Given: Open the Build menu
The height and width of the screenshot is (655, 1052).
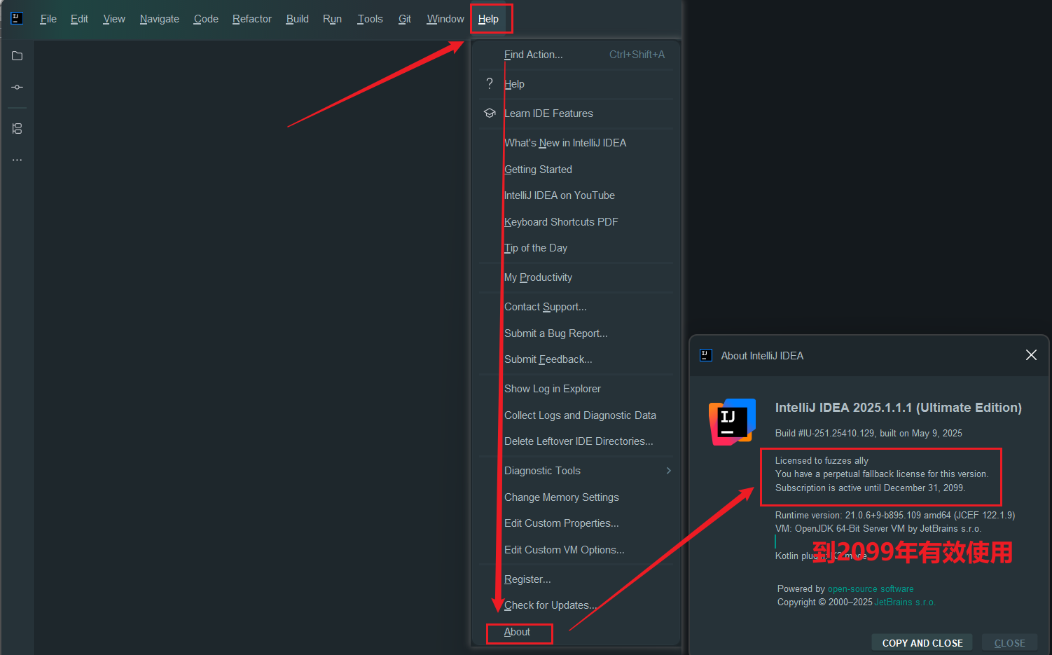Looking at the screenshot, I should [x=298, y=19].
